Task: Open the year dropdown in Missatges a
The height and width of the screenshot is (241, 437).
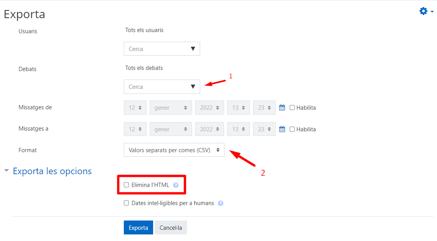Action: 209,129
